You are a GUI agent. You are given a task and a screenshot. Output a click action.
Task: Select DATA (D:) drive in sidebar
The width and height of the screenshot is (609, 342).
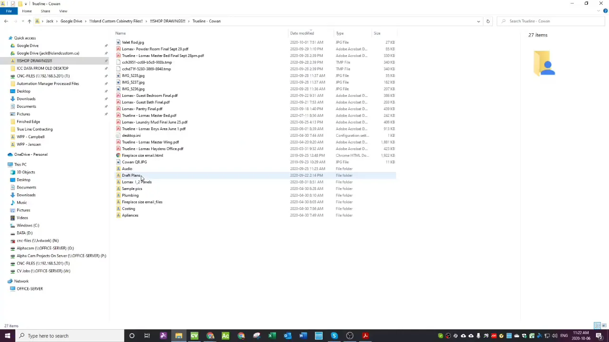pyautogui.click(x=25, y=233)
